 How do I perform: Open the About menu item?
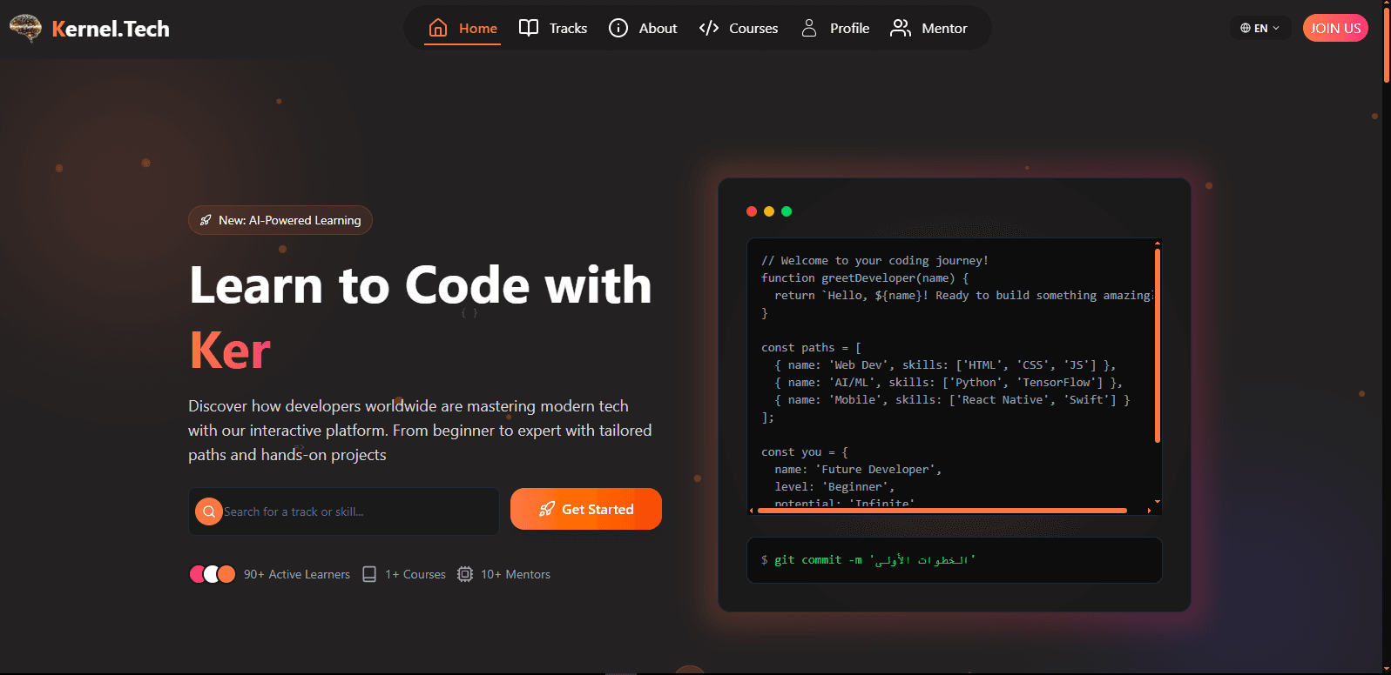click(643, 28)
